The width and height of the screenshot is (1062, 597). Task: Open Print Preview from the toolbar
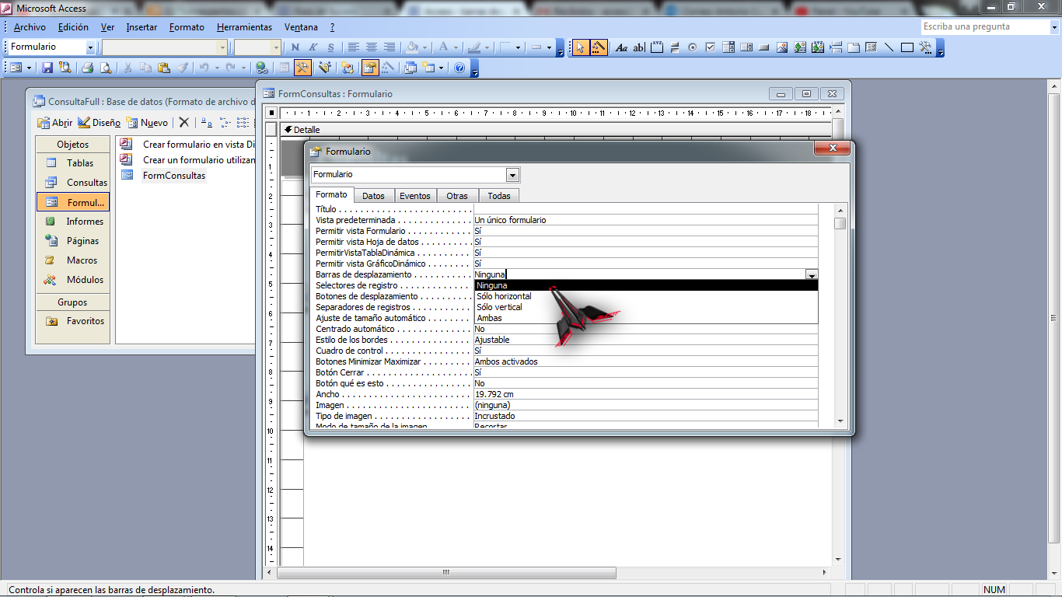pyautogui.click(x=106, y=68)
